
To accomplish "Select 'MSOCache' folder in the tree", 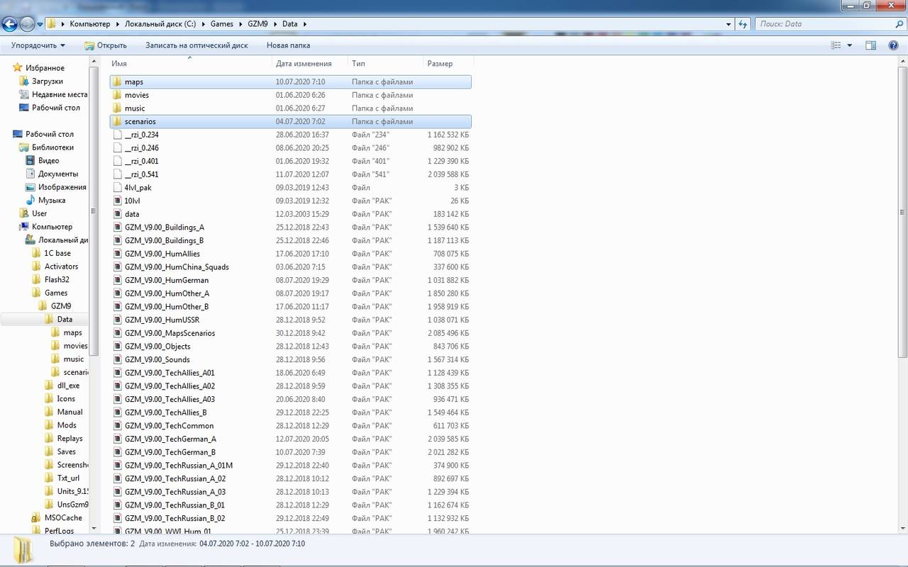I will tap(63, 518).
